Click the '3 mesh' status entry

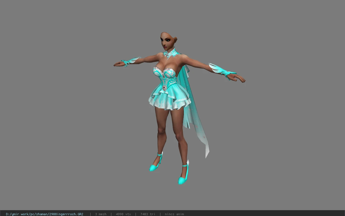click(101, 214)
